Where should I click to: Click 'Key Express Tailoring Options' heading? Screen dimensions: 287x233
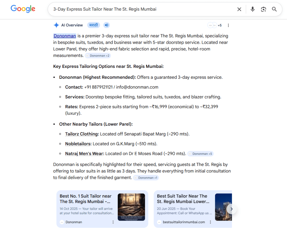pos(108,66)
